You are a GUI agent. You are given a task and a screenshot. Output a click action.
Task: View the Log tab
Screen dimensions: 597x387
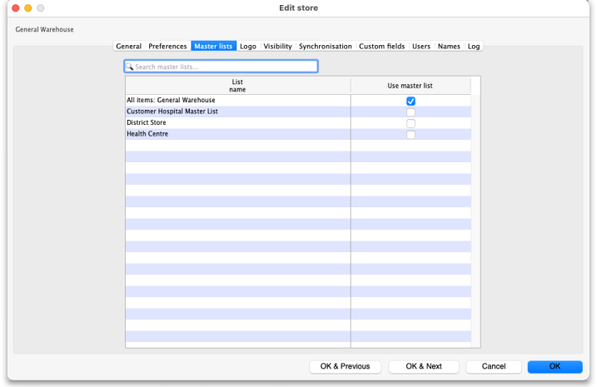point(474,47)
